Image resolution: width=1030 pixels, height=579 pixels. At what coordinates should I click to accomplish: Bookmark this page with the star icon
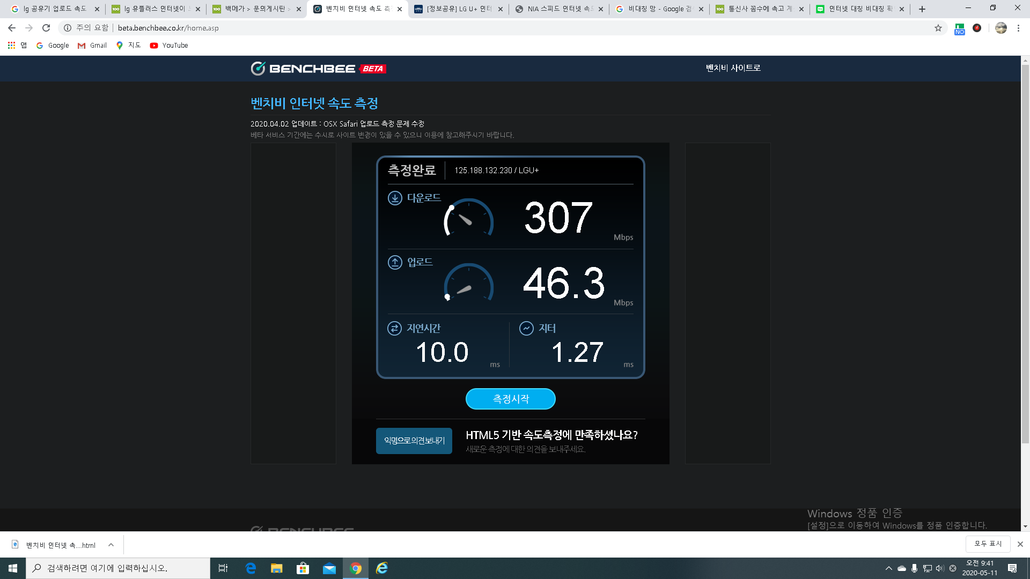pos(938,28)
